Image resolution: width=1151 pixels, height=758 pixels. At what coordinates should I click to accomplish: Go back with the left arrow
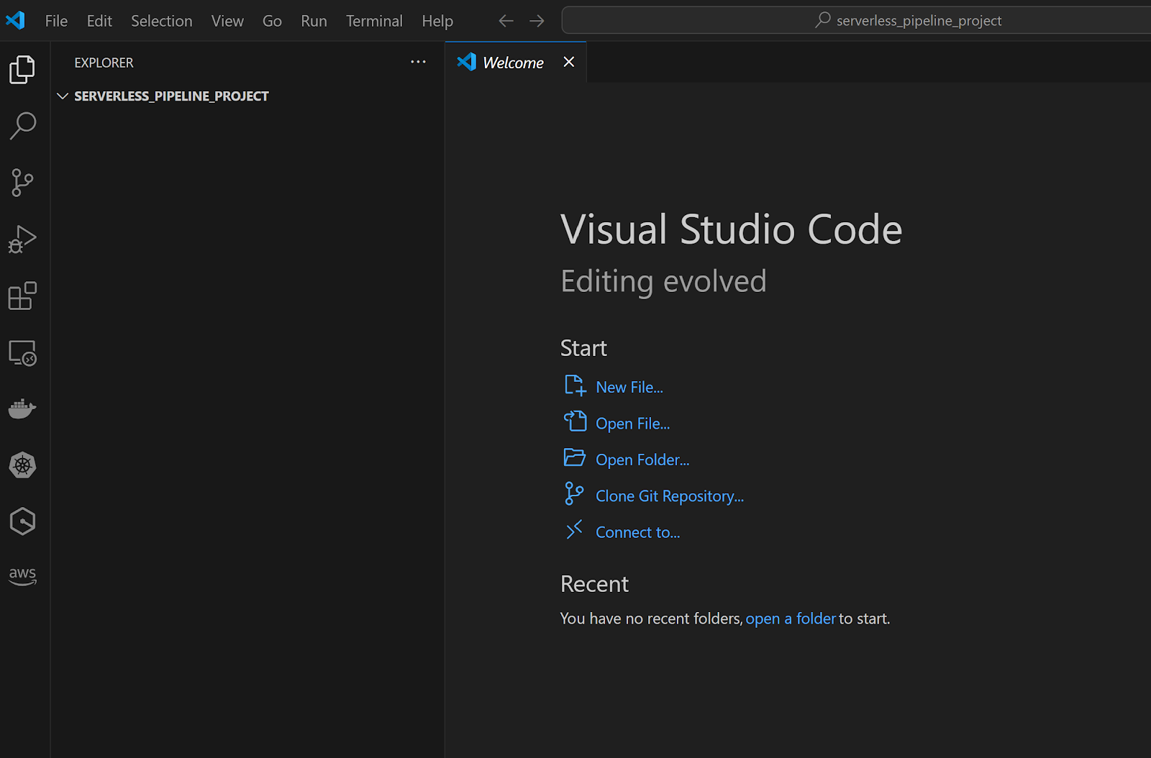[x=506, y=21]
